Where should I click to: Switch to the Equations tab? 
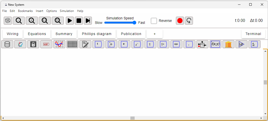click(37, 34)
